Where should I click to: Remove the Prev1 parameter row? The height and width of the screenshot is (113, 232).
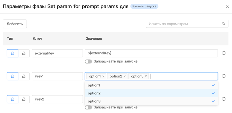pyautogui.click(x=224, y=76)
